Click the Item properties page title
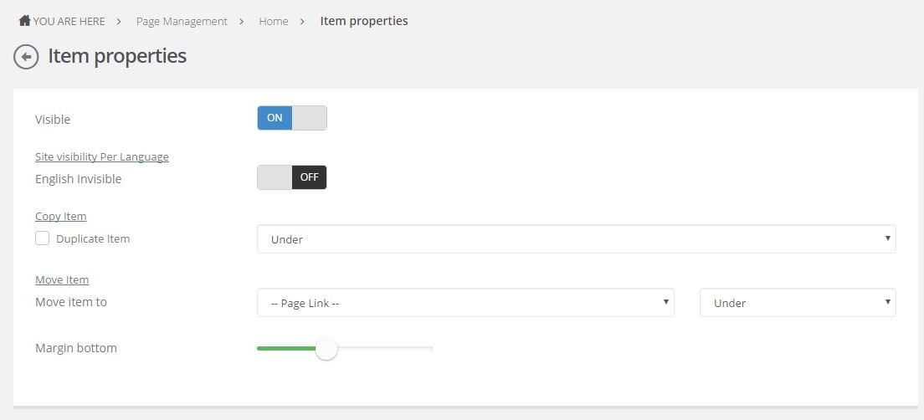Viewport: 924px width, 420px height. (117, 56)
